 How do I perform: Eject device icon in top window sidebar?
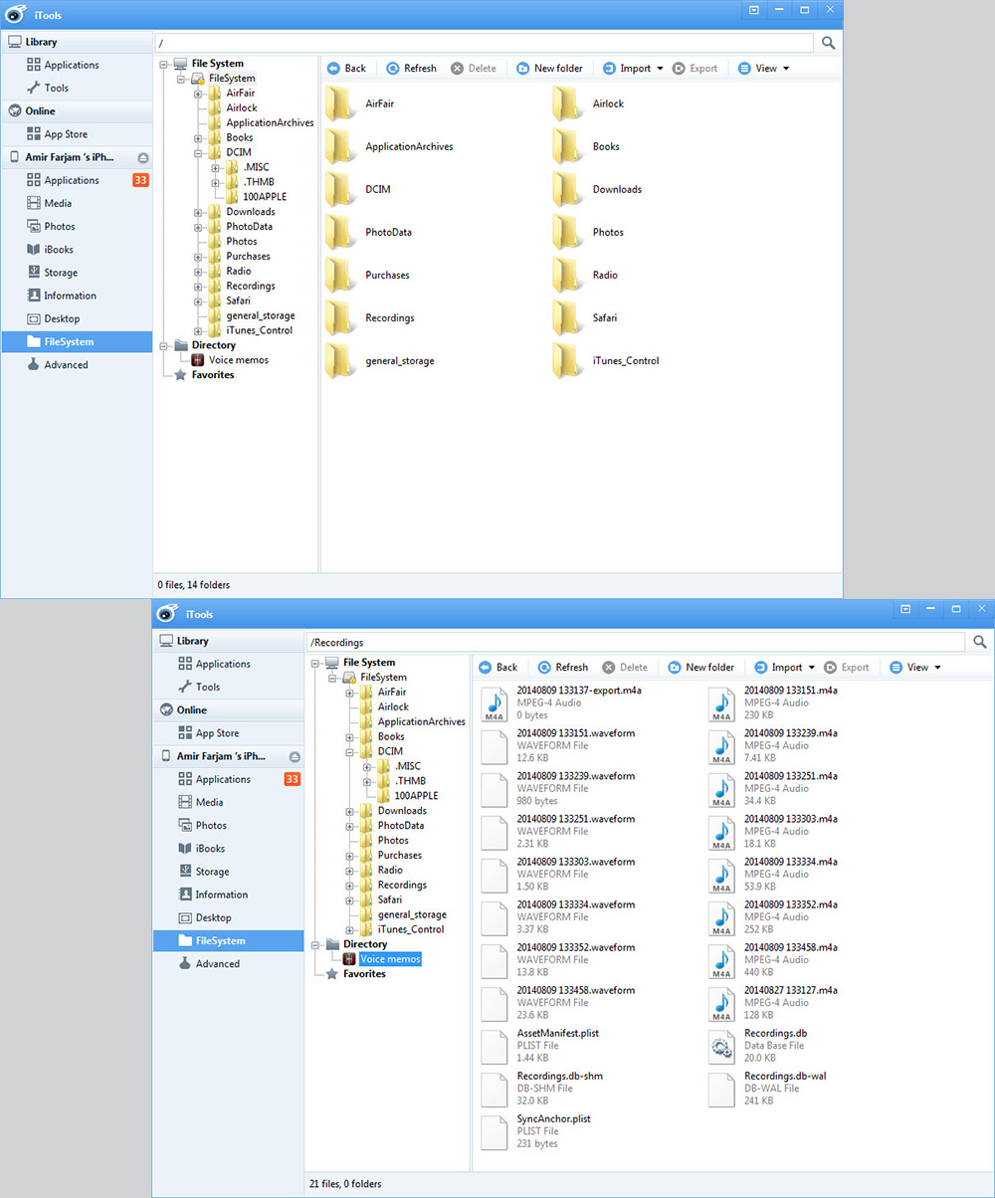(x=143, y=157)
